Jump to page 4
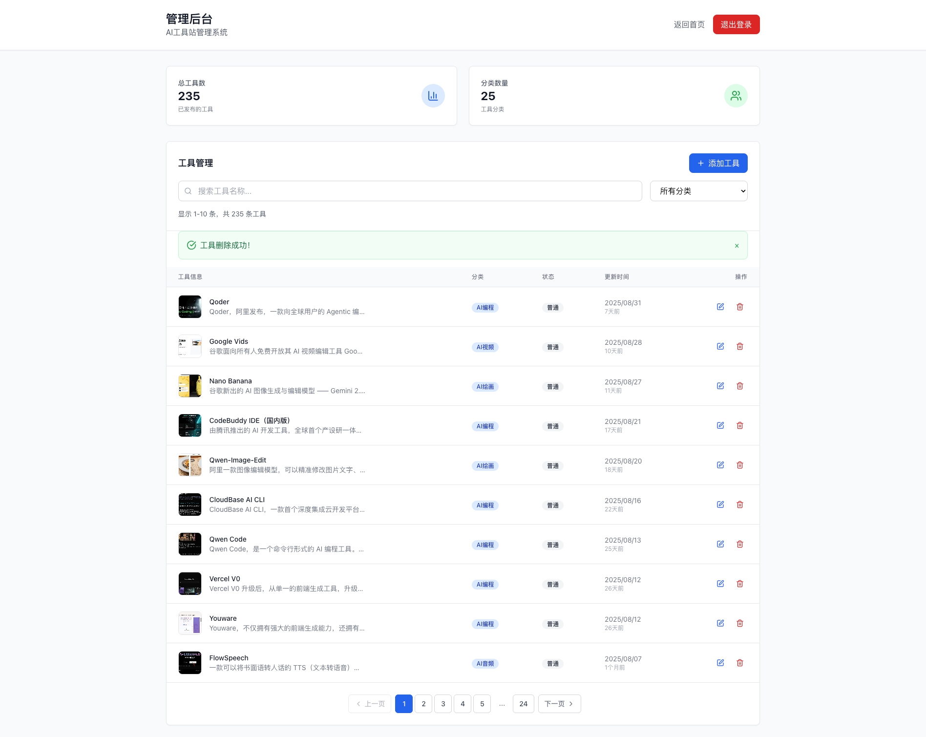The image size is (926, 737). pos(463,704)
